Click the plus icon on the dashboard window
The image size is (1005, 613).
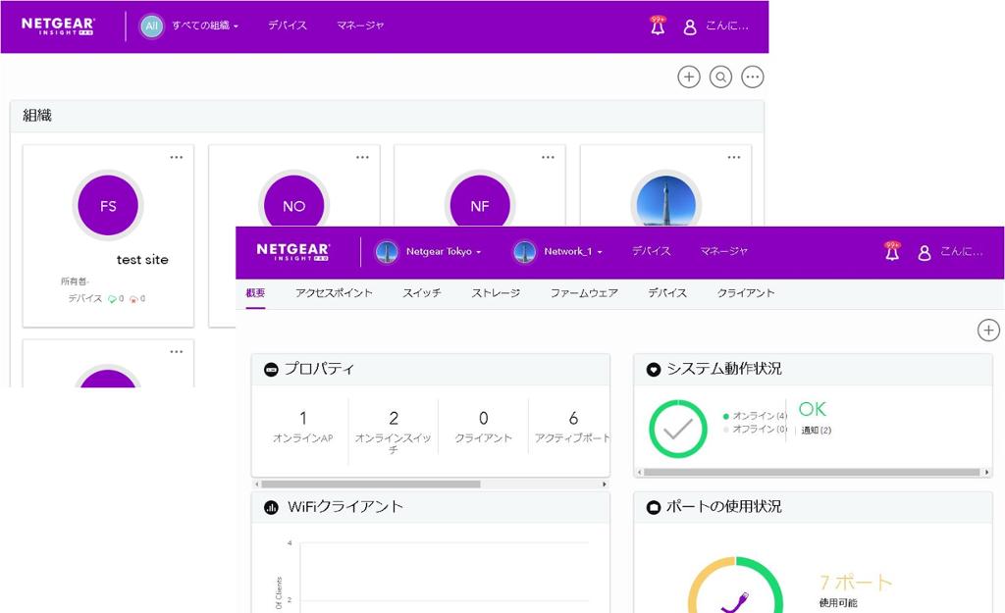tap(988, 331)
